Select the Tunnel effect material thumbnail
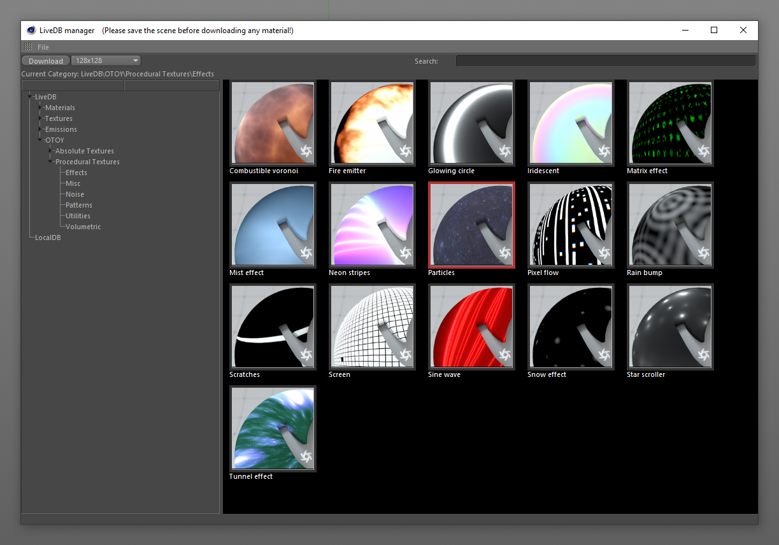 pos(273,428)
